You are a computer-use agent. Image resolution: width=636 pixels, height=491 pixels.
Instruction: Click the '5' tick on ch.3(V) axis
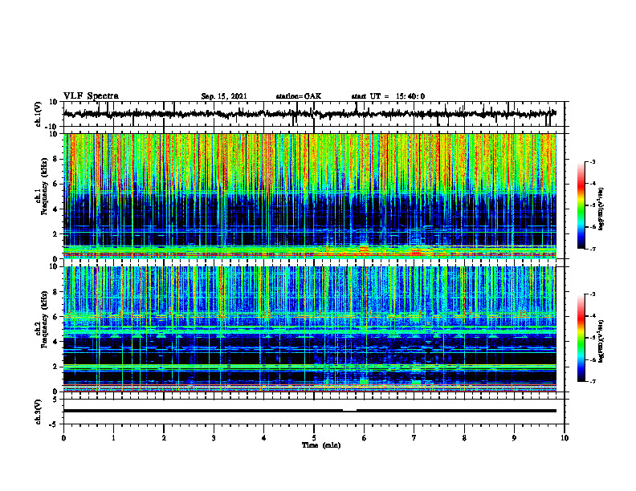point(55,400)
